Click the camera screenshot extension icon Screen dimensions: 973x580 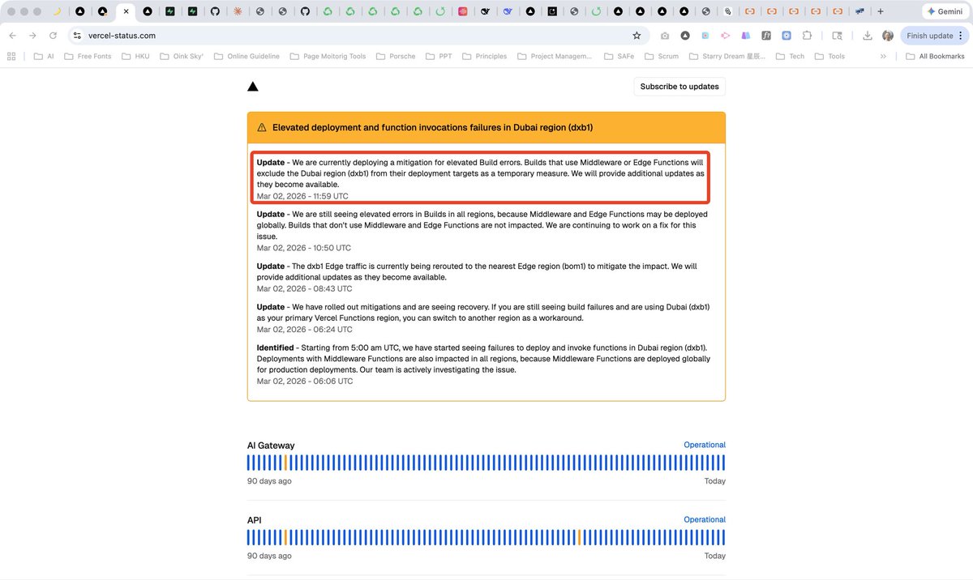(x=665, y=36)
